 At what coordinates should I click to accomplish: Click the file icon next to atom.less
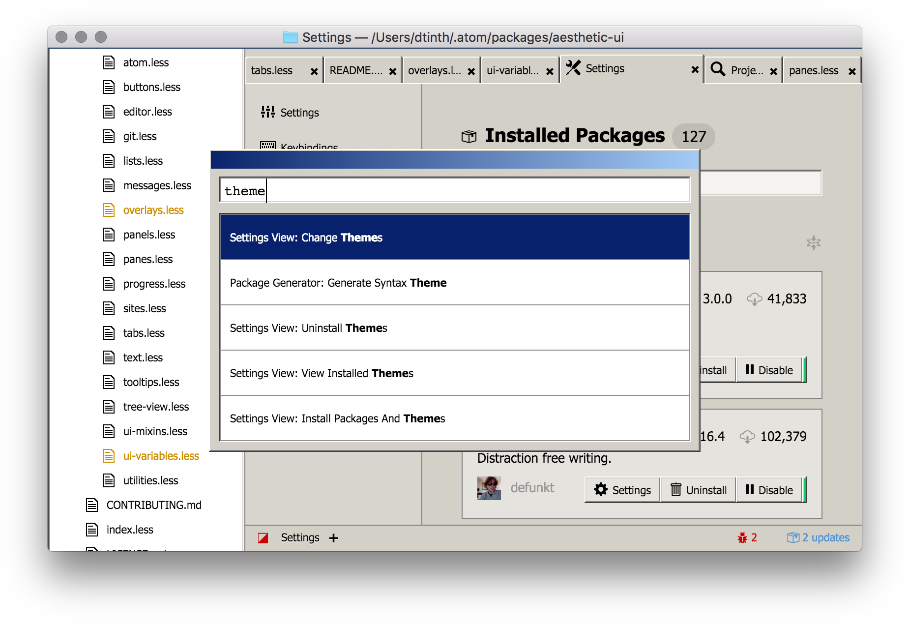pos(109,62)
